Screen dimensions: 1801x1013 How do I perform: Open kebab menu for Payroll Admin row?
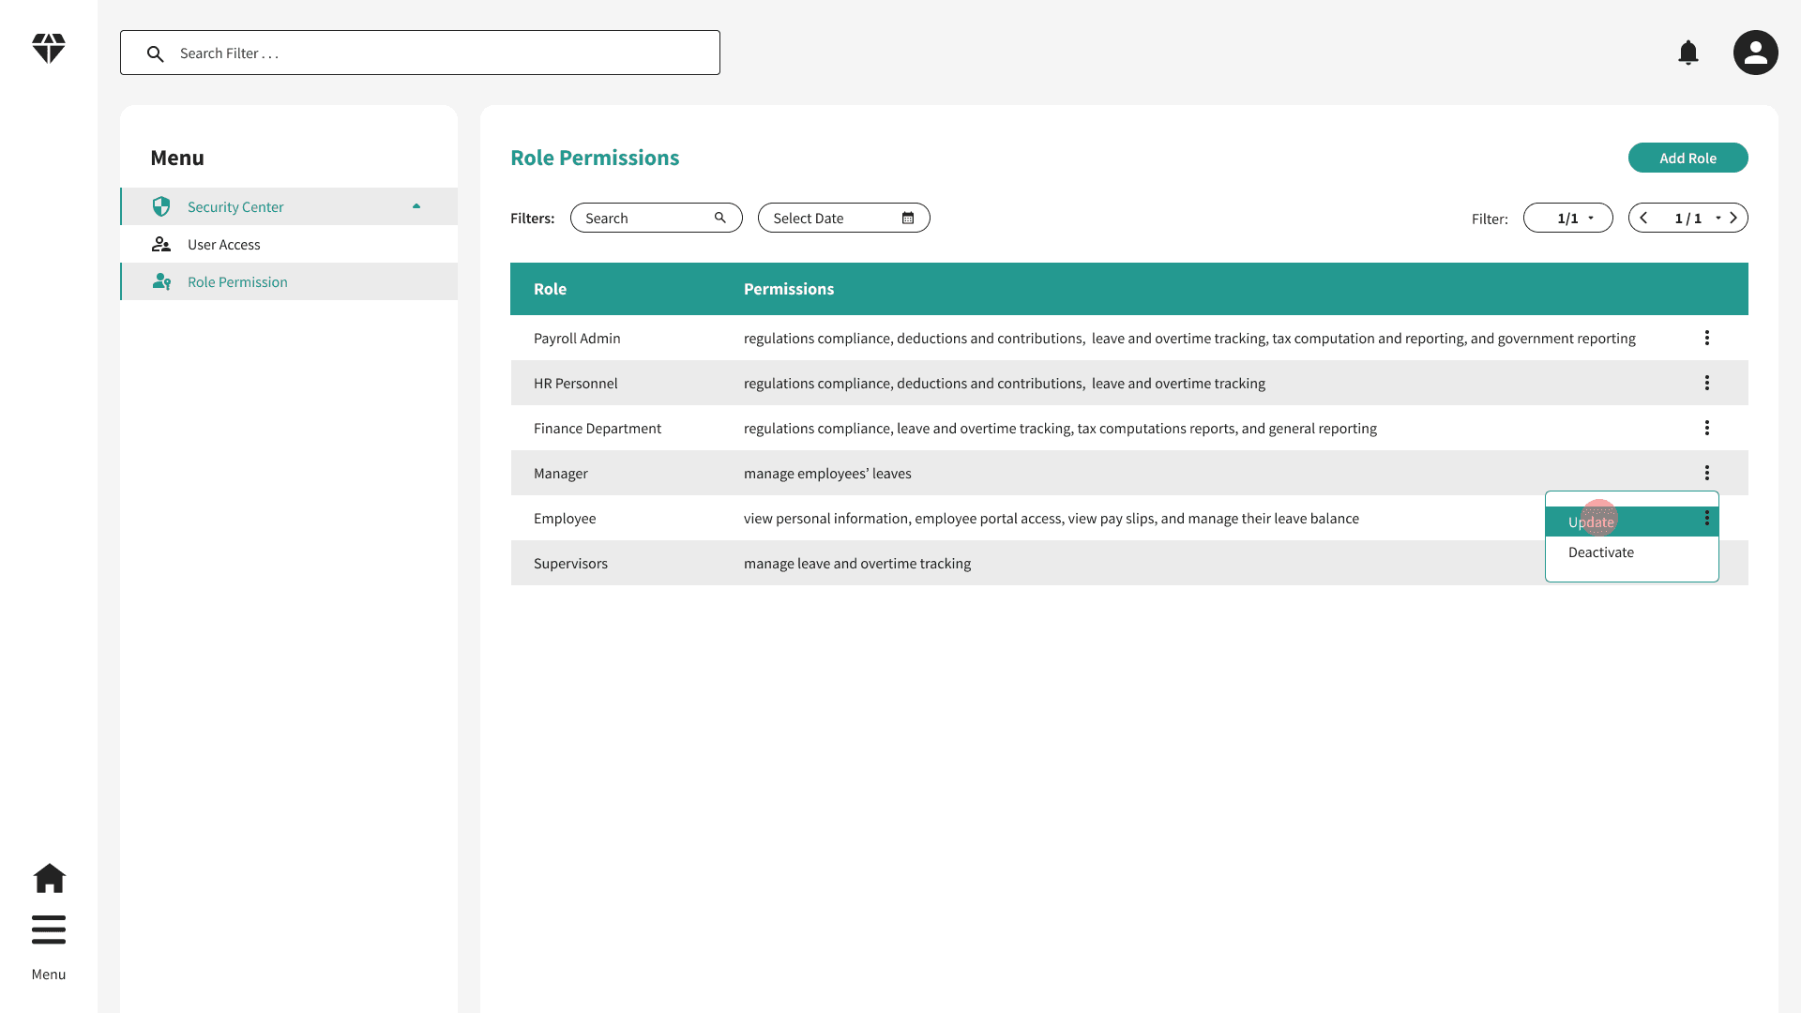[1706, 338]
